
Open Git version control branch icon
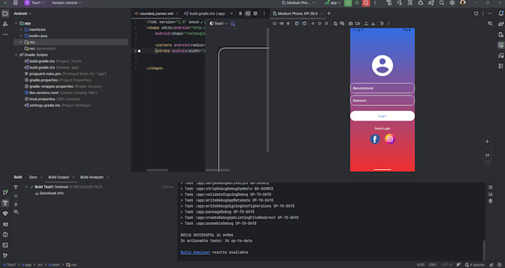pyautogui.click(x=5, y=255)
